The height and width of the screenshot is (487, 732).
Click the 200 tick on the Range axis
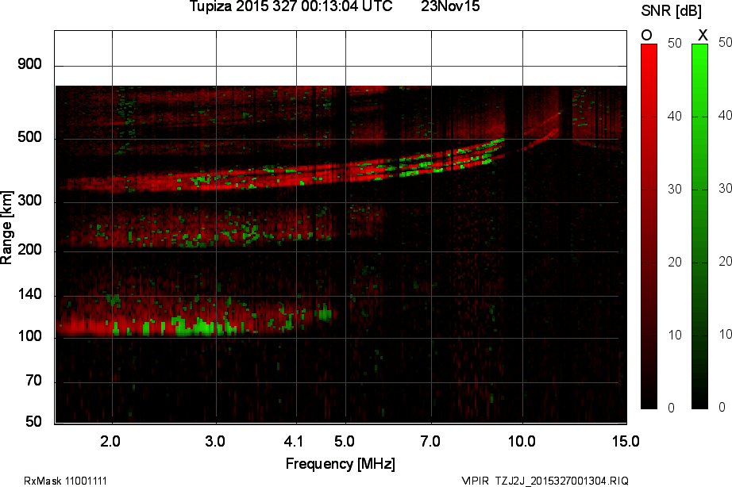tap(30, 250)
